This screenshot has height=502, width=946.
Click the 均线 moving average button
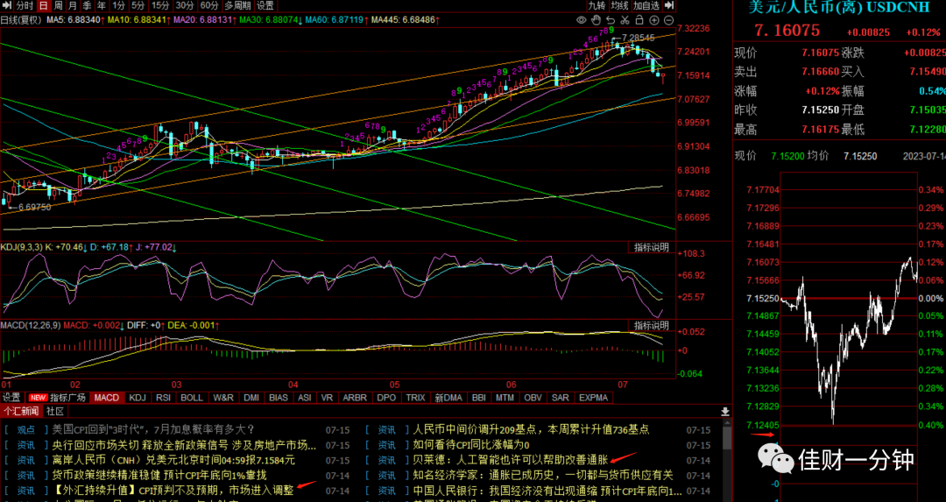pos(619,5)
